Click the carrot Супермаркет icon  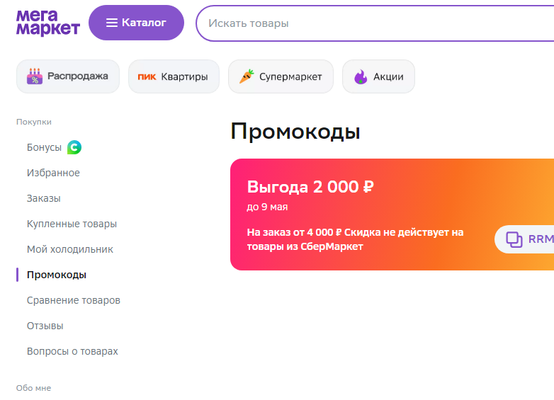point(247,76)
